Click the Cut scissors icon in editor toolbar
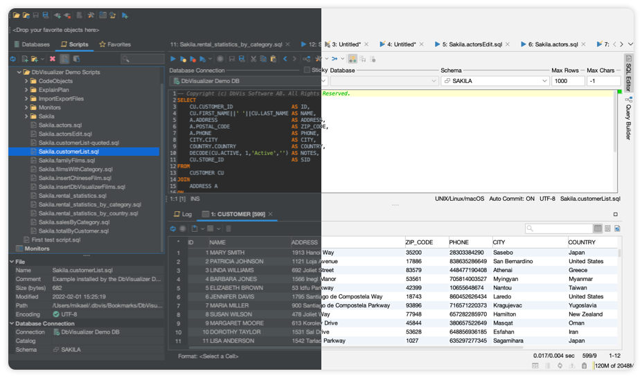This screenshot has width=642, height=378. click(253, 59)
